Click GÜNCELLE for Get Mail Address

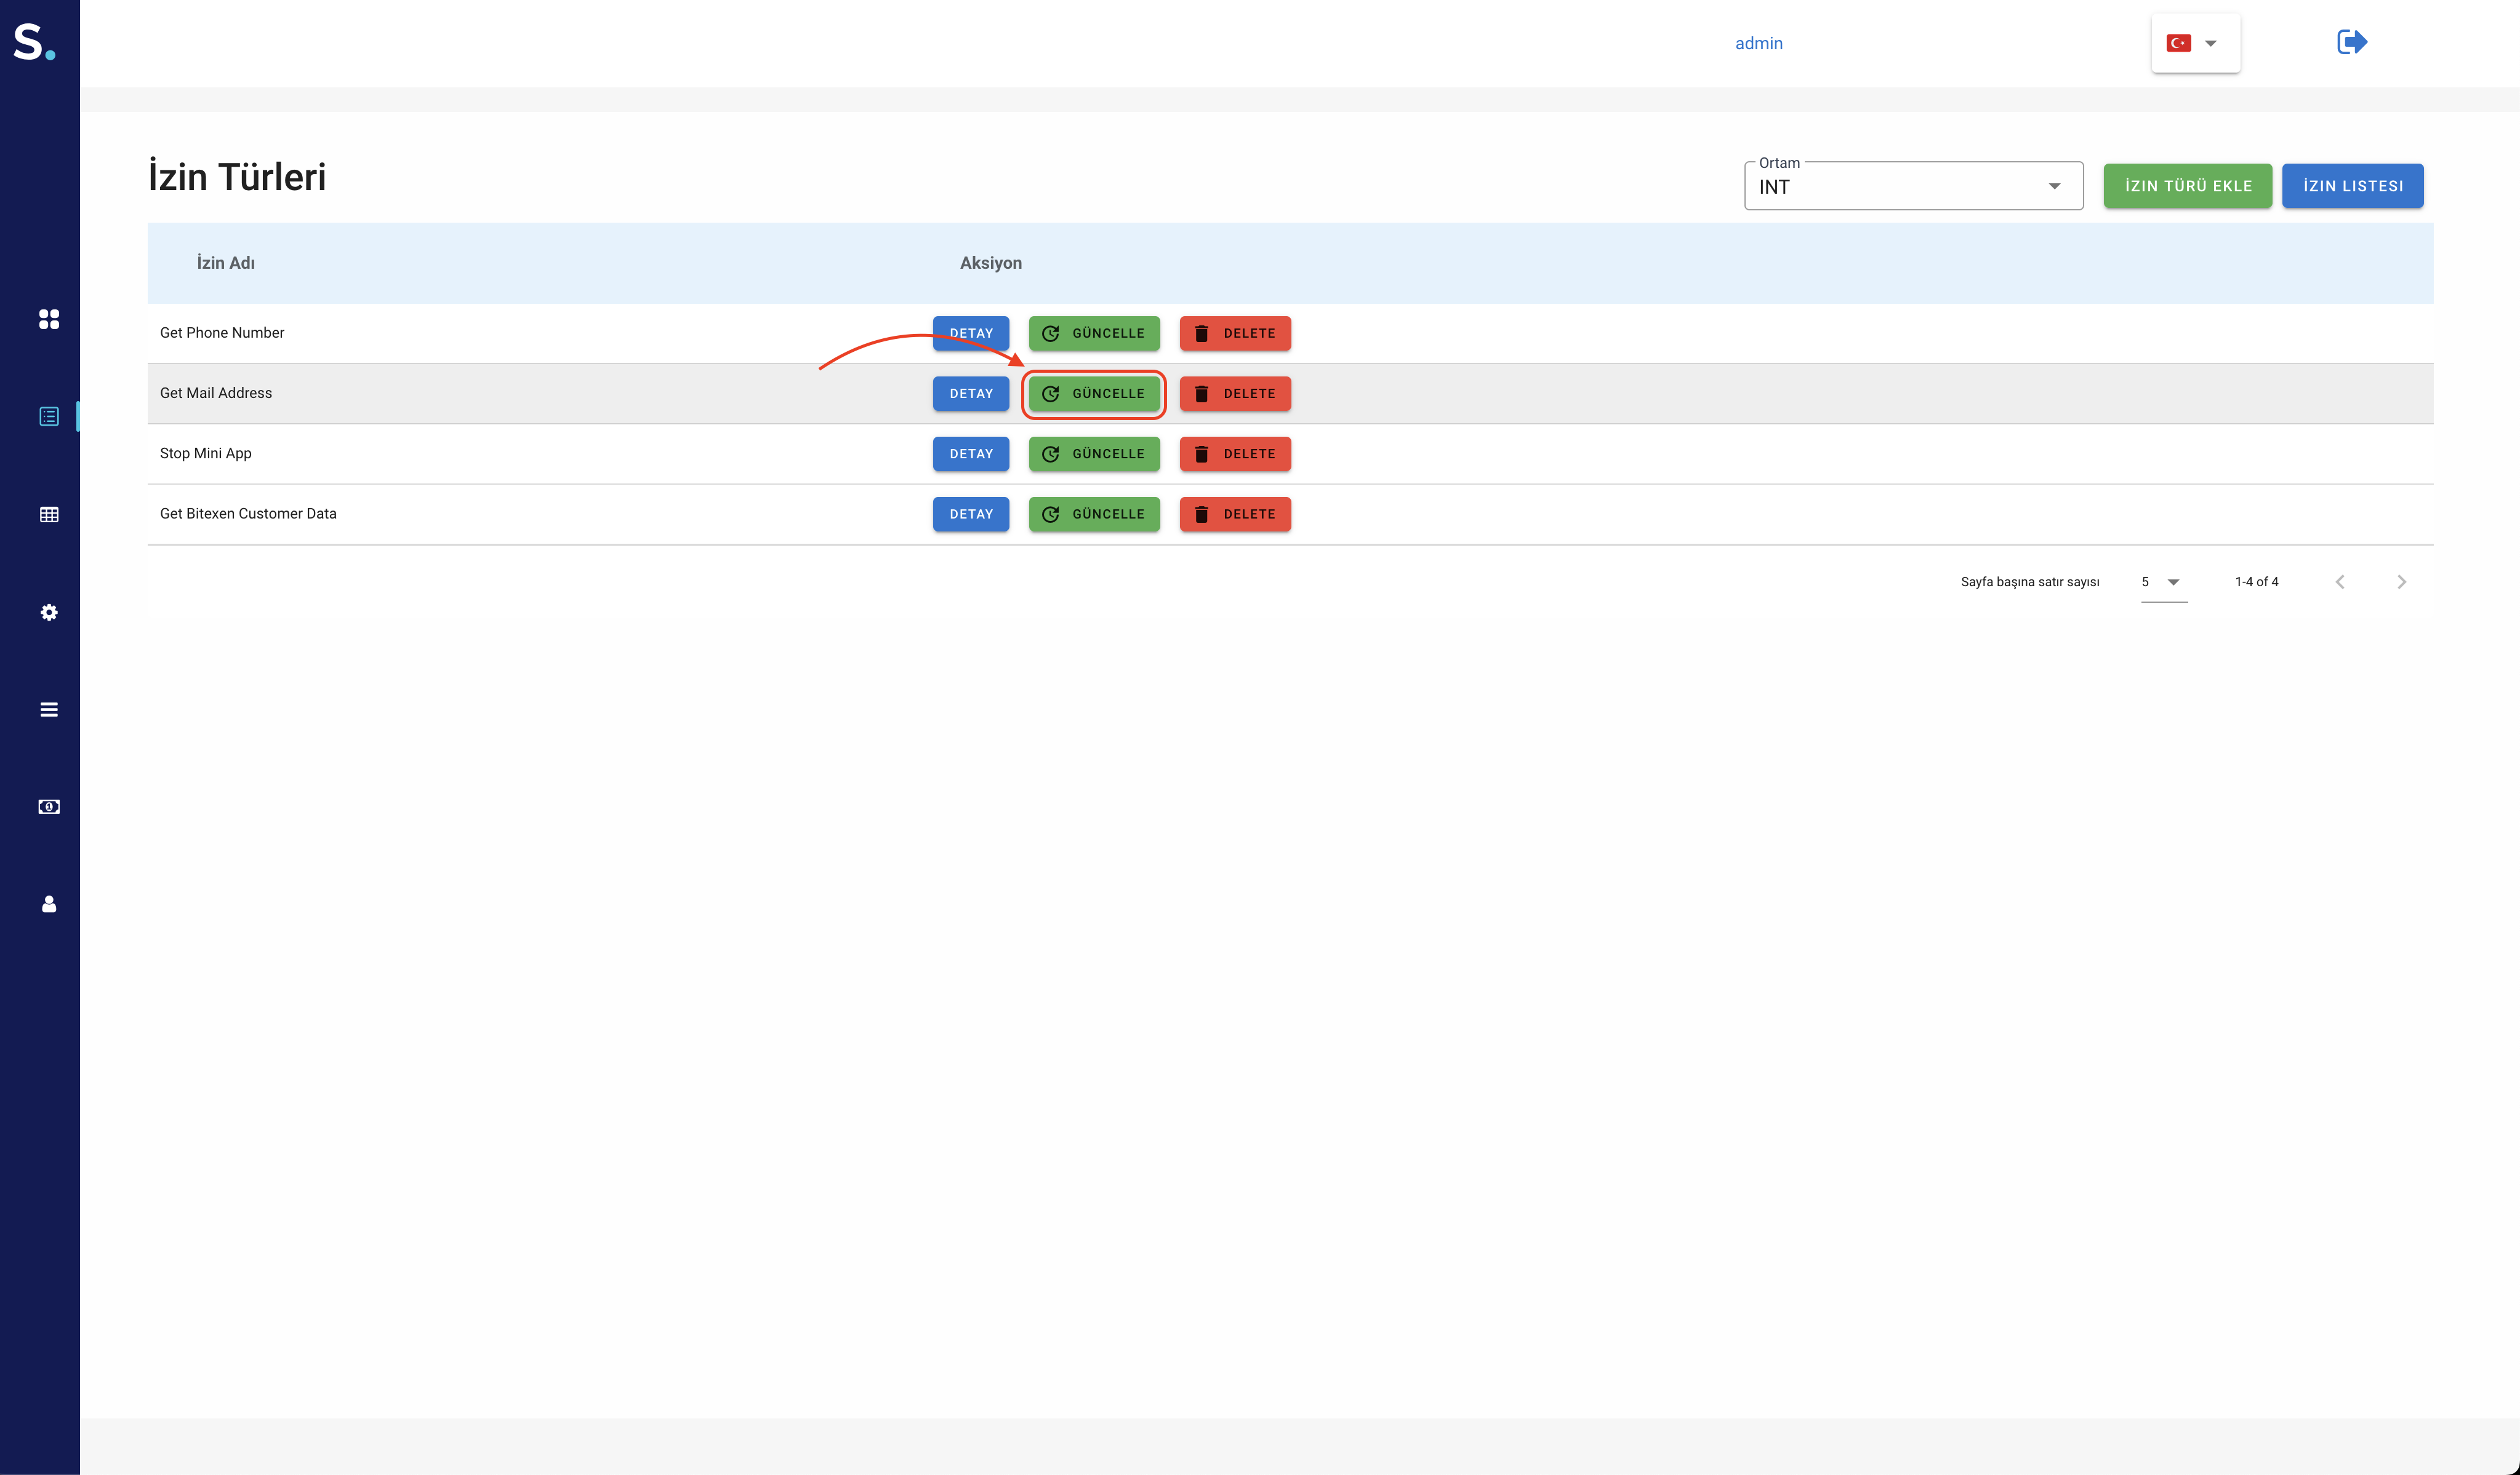pyautogui.click(x=1094, y=394)
